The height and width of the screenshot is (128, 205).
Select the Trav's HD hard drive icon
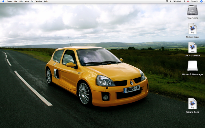pos(192,10)
